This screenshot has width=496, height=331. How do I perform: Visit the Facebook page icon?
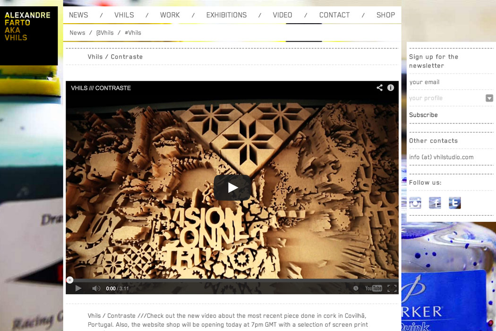(435, 203)
